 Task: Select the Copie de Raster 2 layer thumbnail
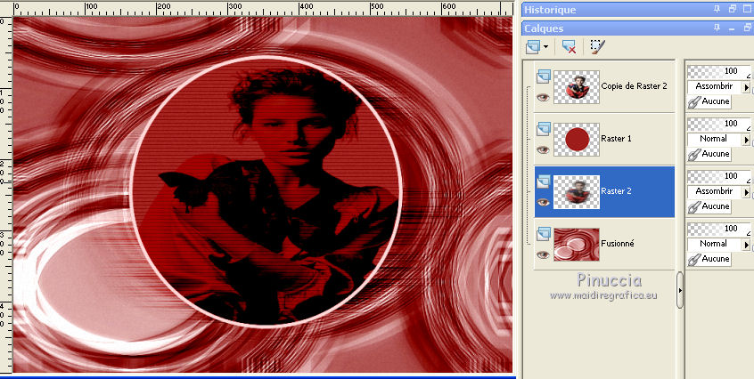[577, 87]
